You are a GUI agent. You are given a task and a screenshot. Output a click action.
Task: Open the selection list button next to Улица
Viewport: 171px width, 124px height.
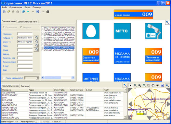(x=36, y=50)
